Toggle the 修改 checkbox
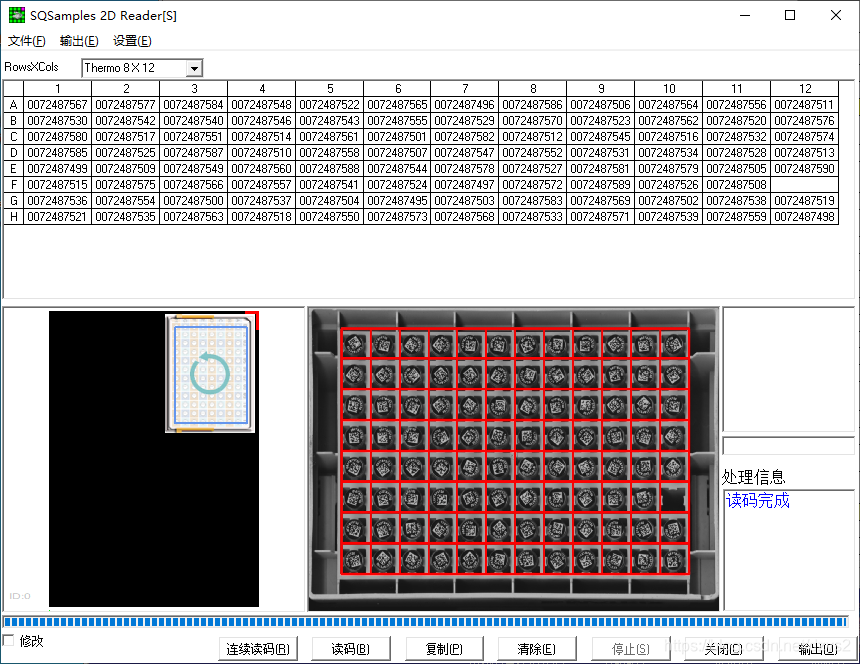 click(x=8, y=640)
